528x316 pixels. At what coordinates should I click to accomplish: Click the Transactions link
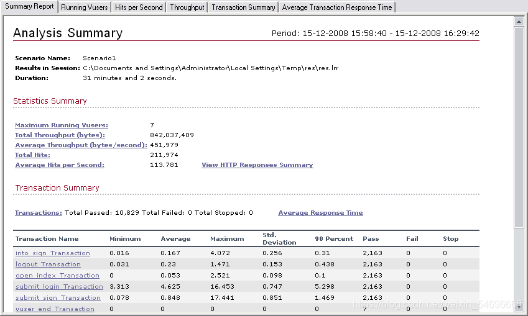(x=39, y=213)
